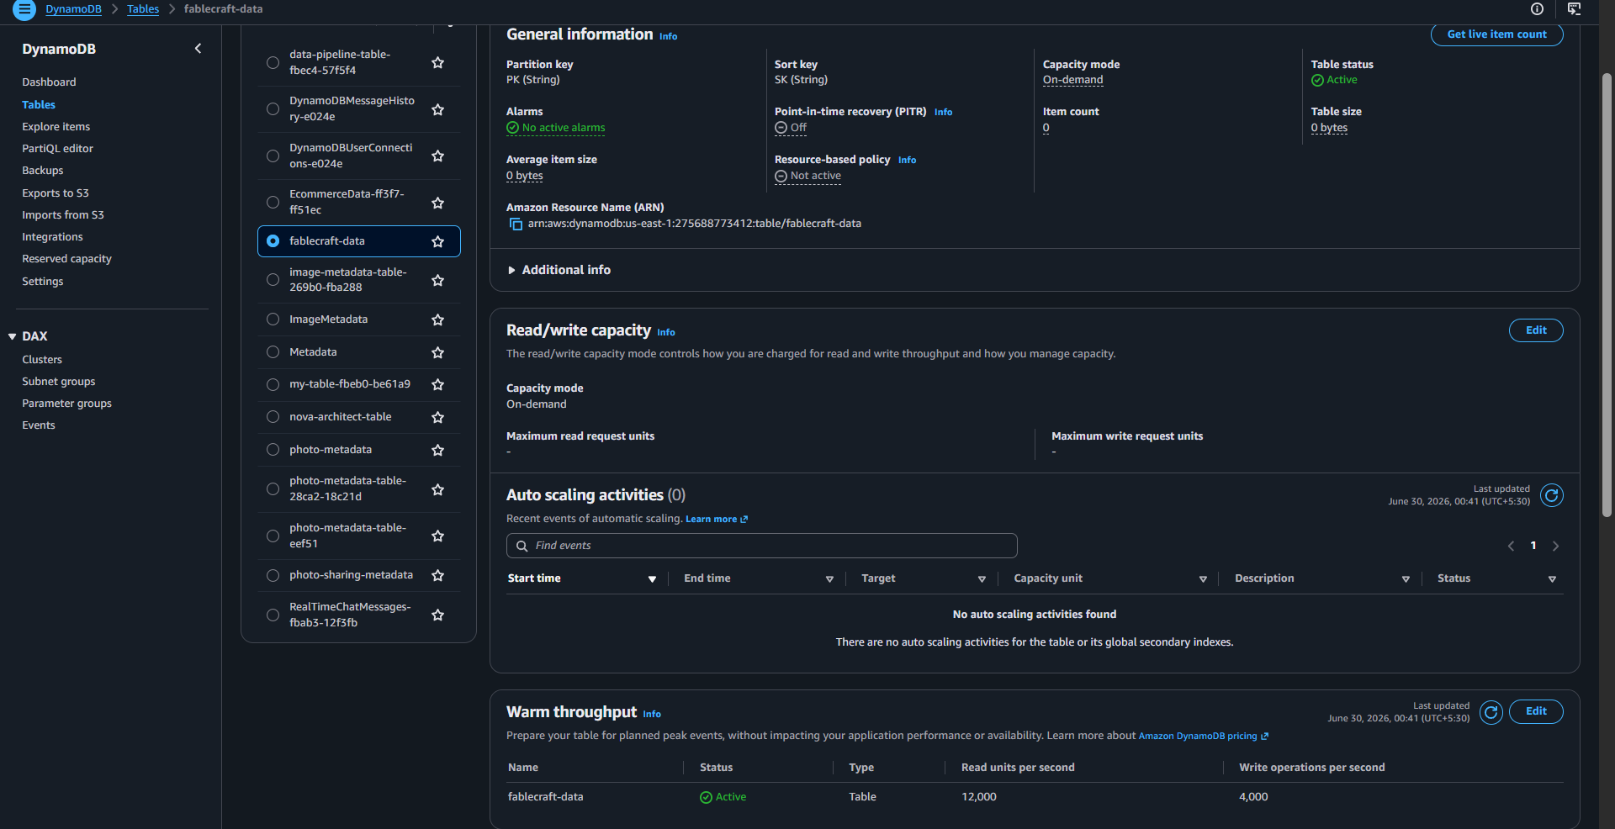Collapse the DynamoDB side navigation panel
The height and width of the screenshot is (829, 1615).
click(x=198, y=49)
